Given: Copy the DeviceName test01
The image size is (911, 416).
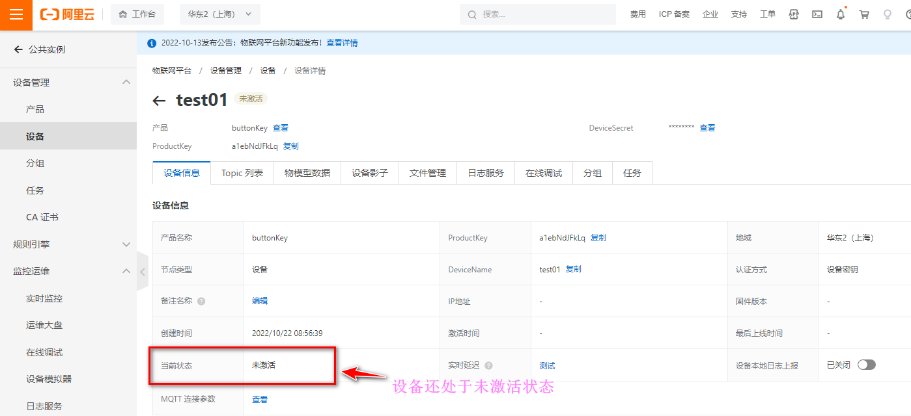Looking at the screenshot, I should pos(574,269).
